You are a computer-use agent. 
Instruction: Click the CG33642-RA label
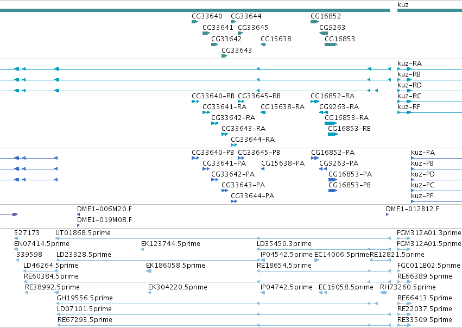233,118
